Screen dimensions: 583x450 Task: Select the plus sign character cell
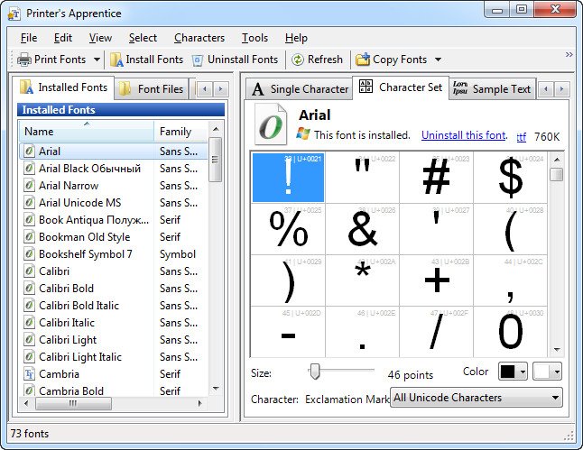coord(436,280)
